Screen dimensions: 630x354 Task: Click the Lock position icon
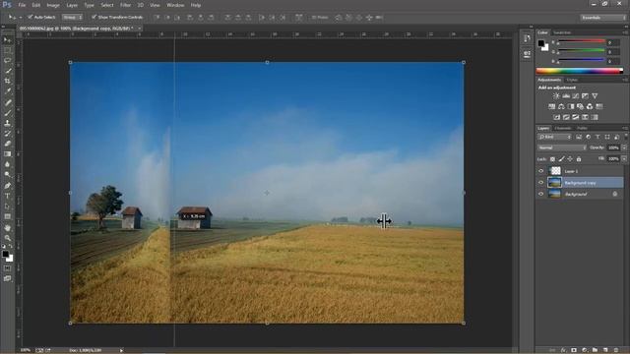pos(570,159)
